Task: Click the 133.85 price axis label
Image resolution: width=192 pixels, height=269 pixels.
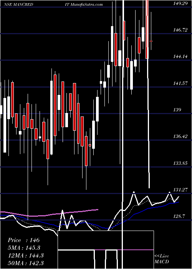Action: [x=180, y=163]
